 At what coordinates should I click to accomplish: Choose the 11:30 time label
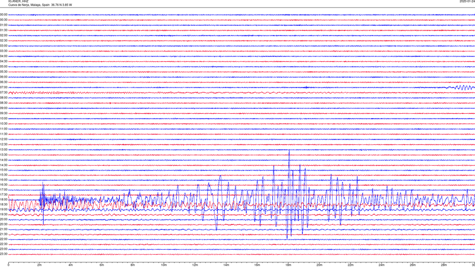pyautogui.click(x=3, y=134)
